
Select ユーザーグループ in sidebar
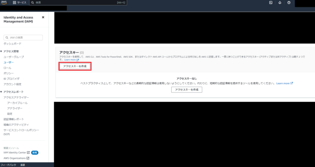[x=14, y=57]
